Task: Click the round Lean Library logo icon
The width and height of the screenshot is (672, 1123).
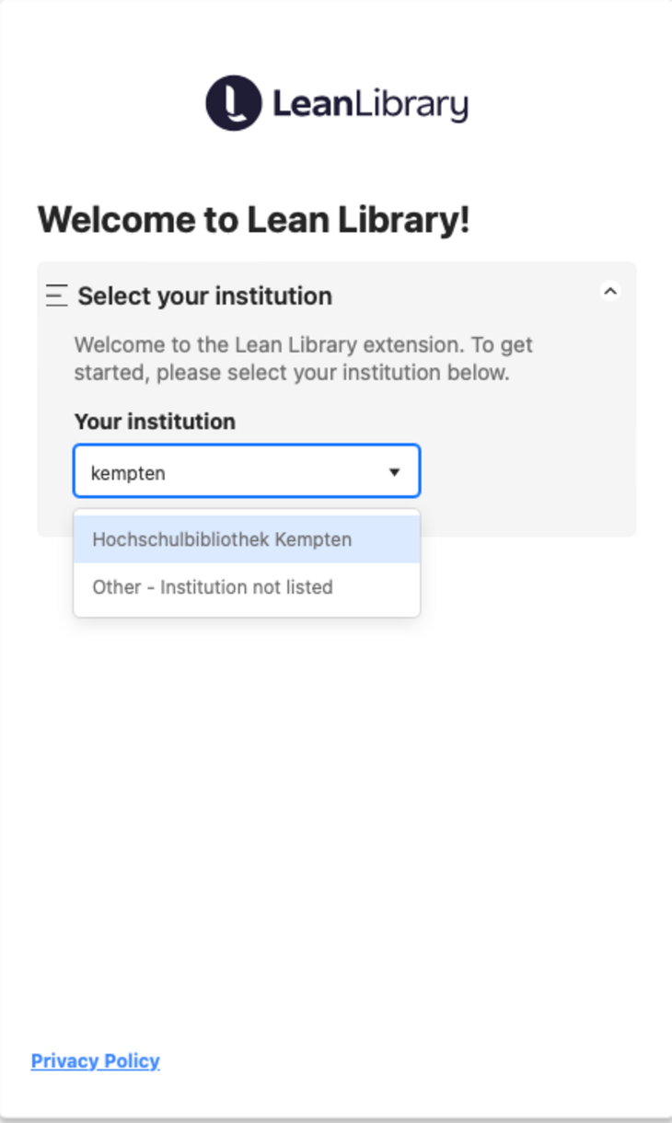Action: (x=234, y=103)
